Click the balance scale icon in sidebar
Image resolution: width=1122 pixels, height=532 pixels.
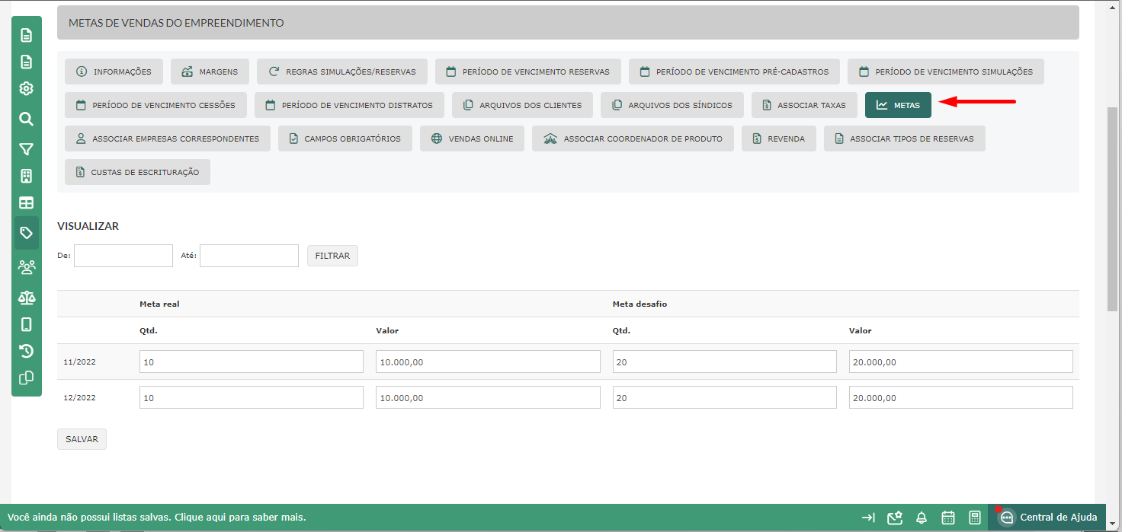[27, 297]
